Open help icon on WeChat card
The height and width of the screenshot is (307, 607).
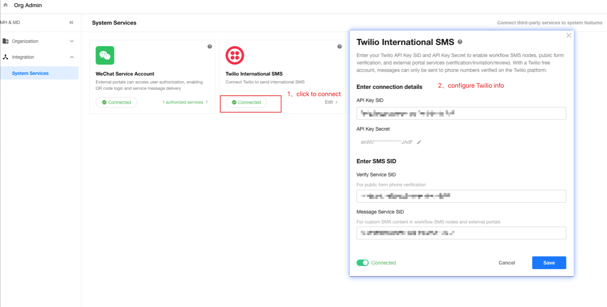pyautogui.click(x=210, y=47)
